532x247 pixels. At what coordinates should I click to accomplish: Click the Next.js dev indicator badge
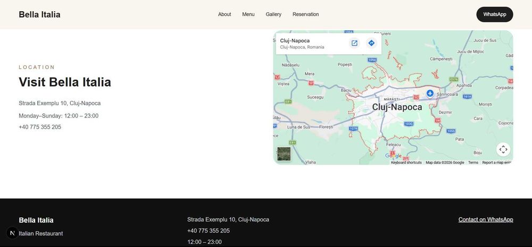(13, 233)
